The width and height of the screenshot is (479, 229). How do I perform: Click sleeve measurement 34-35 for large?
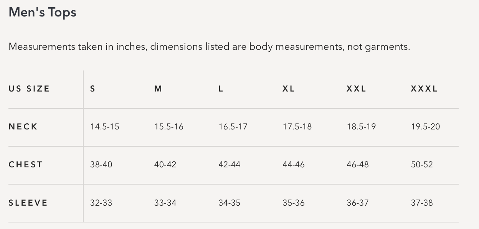coord(230,203)
